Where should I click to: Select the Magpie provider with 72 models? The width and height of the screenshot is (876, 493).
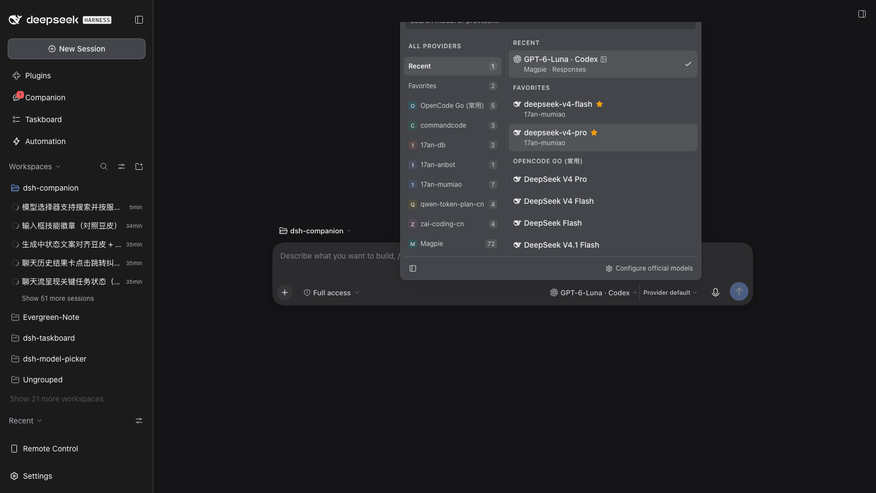click(x=453, y=244)
